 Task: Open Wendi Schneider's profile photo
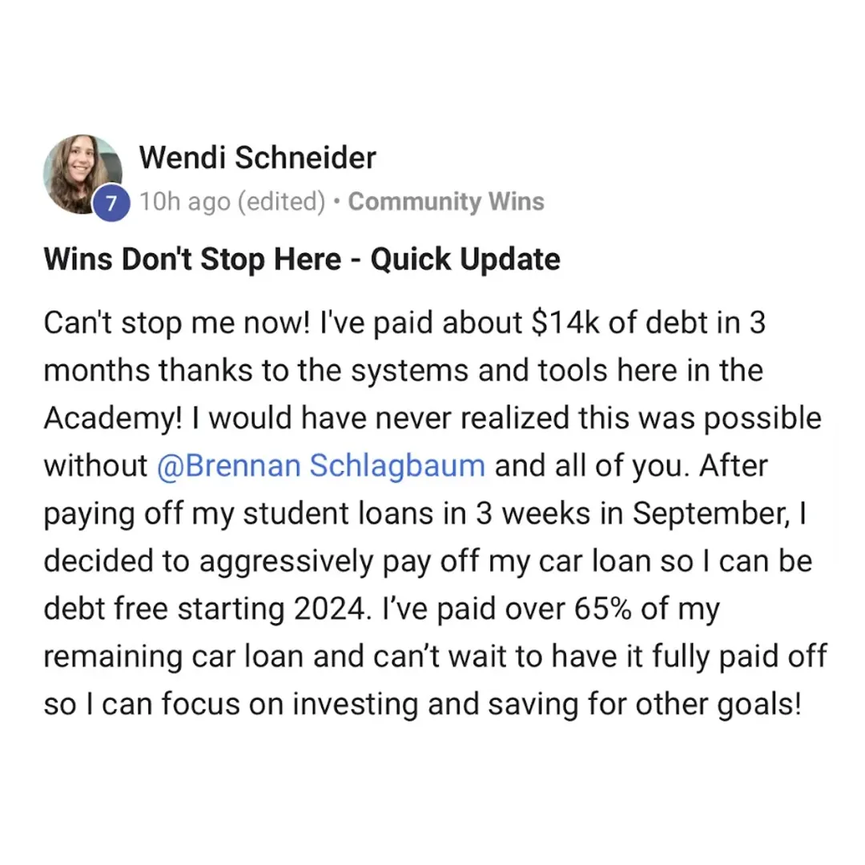(x=82, y=174)
